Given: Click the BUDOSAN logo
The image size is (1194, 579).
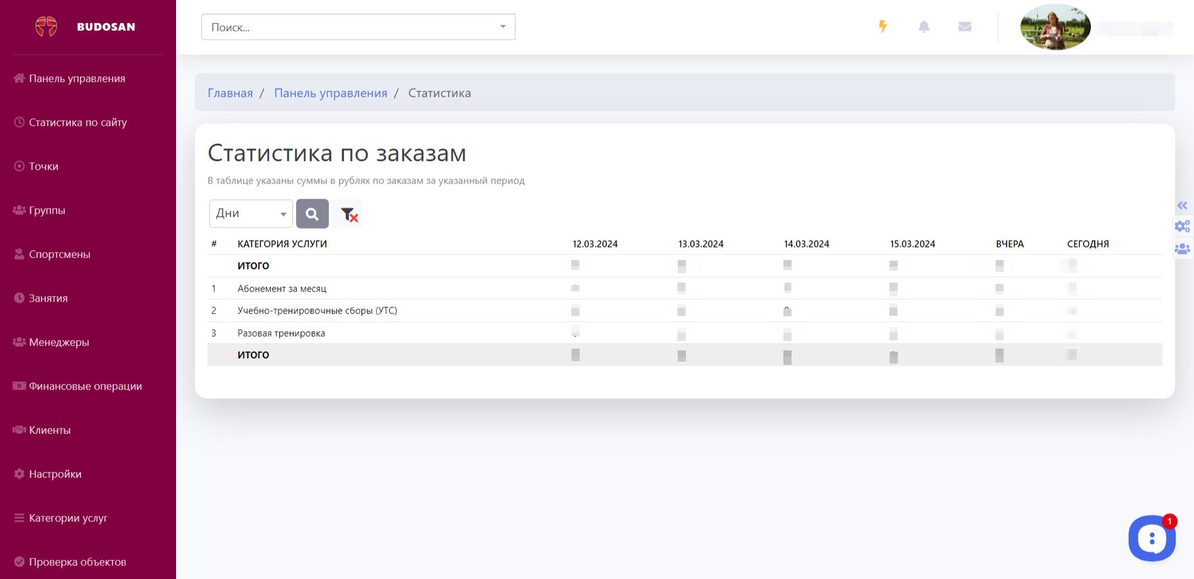Looking at the screenshot, I should point(86,26).
